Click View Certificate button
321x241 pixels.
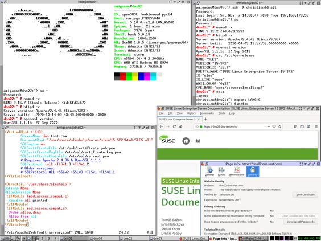[x=305, y=195]
